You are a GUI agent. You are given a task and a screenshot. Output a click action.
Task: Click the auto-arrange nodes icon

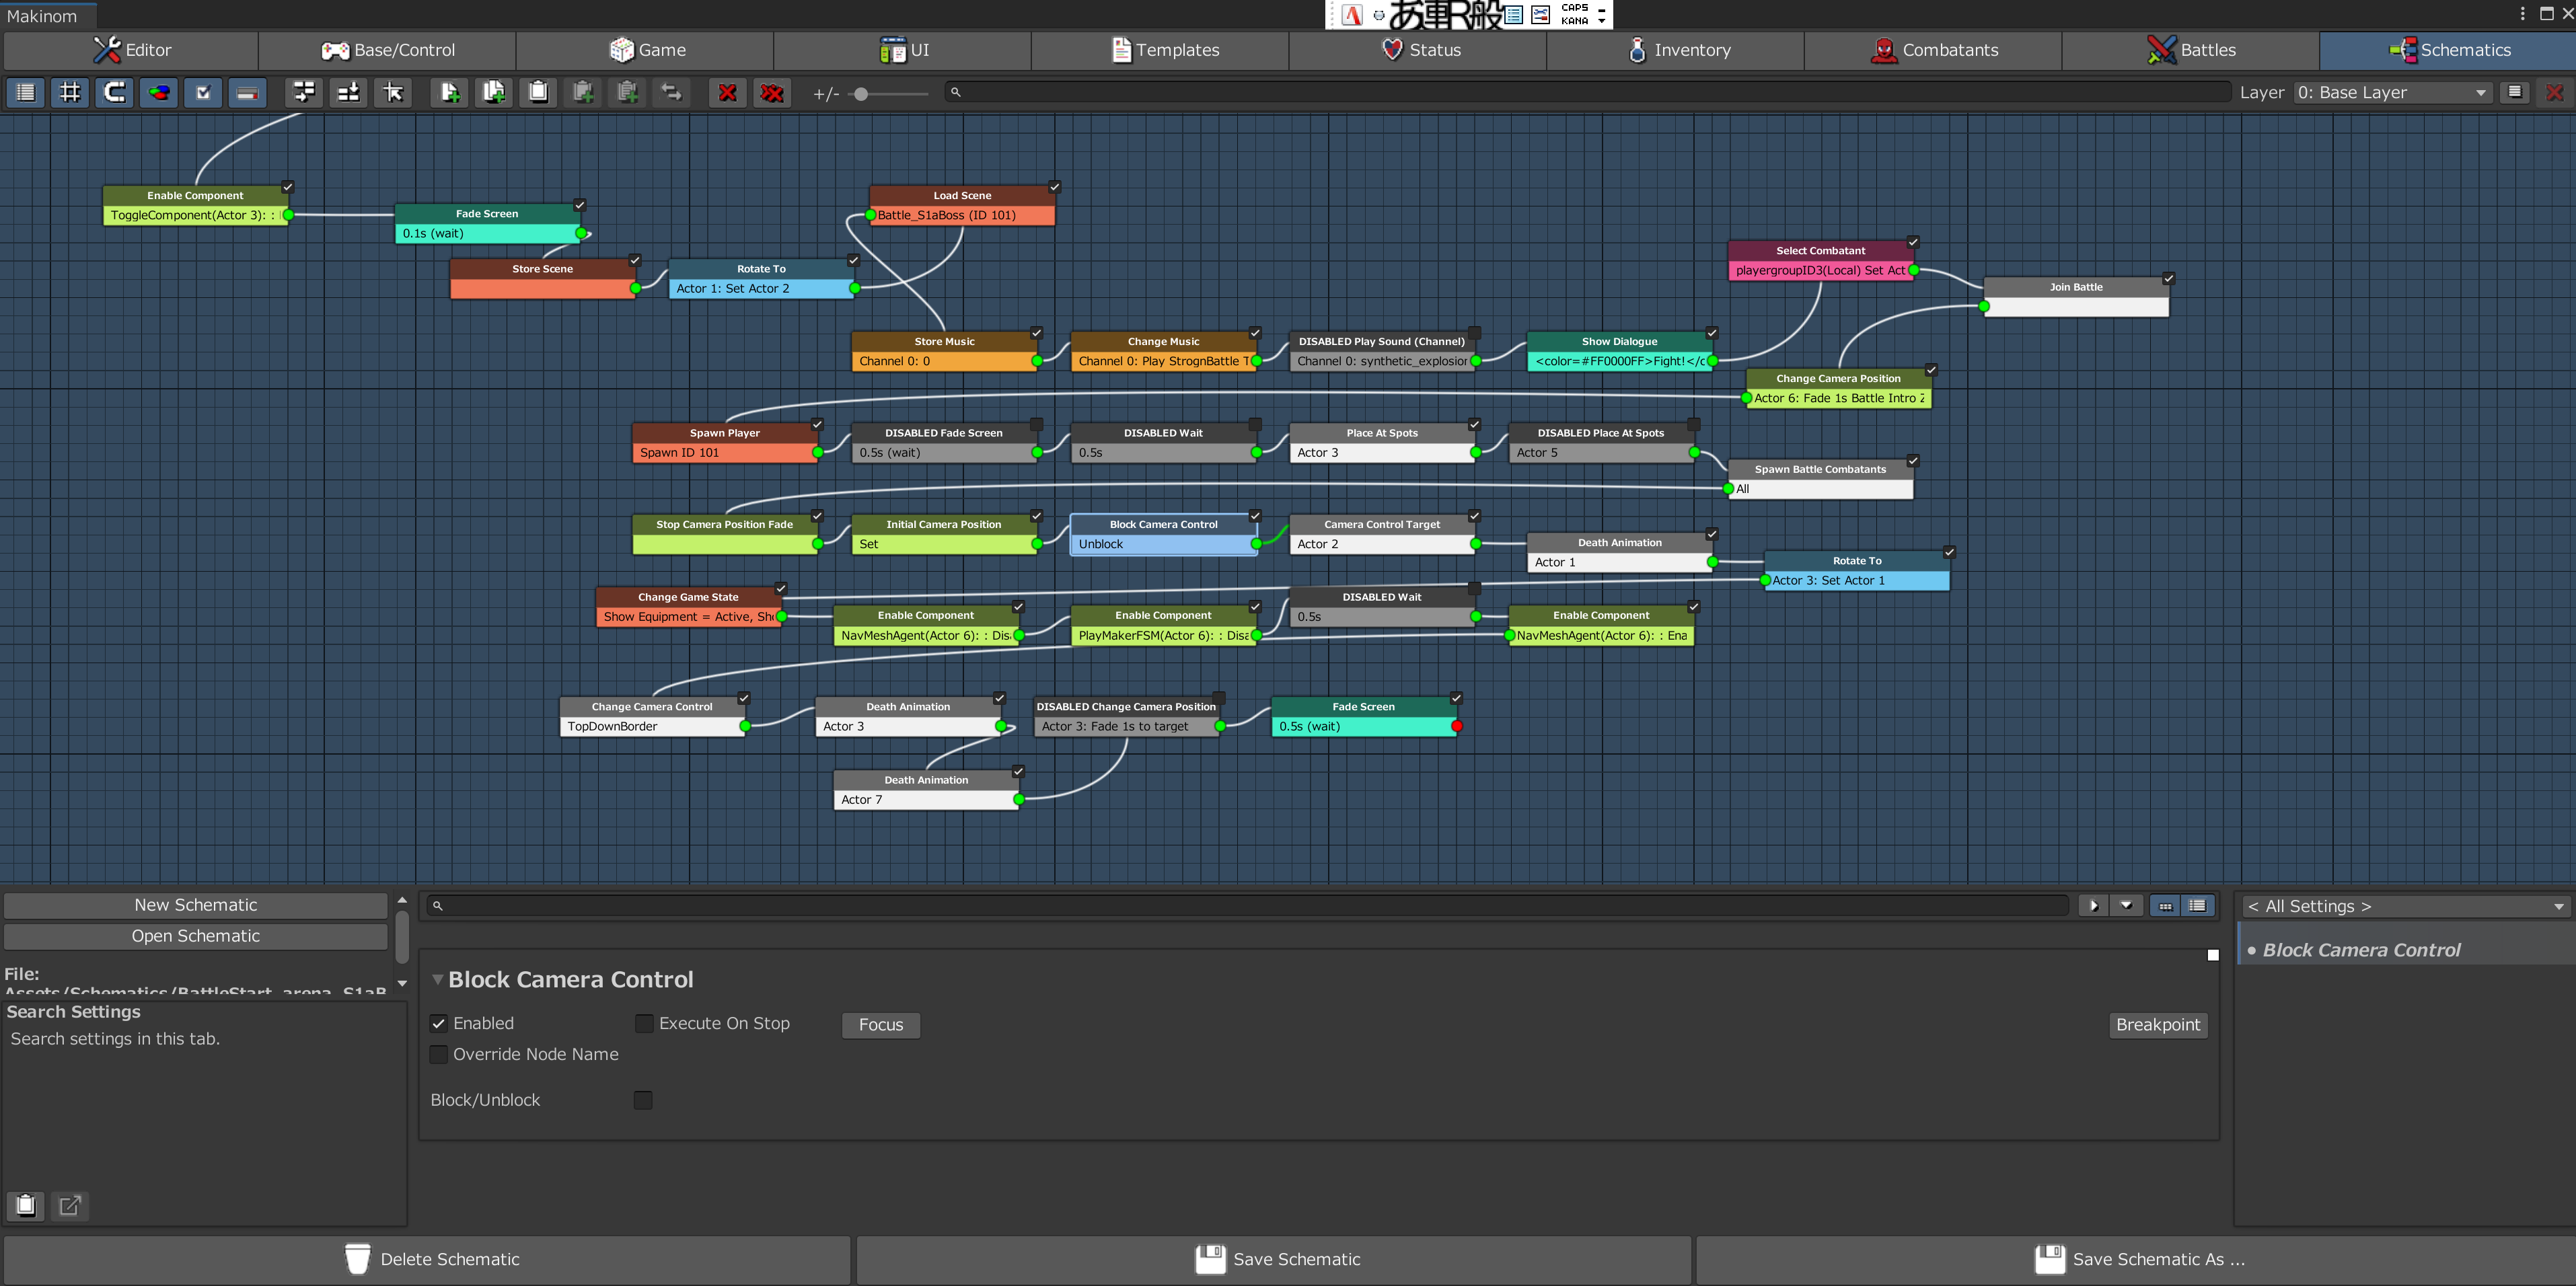tap(304, 93)
